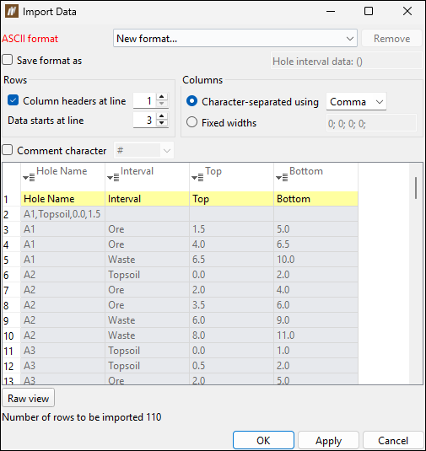
Task: Increase Data starts at line value
Action: tap(162, 116)
